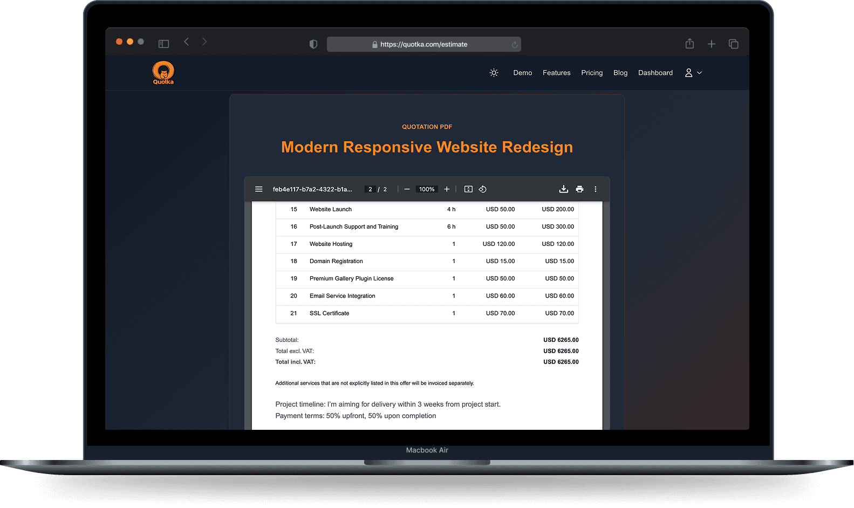
Task: Open browser tab overview
Action: (x=733, y=44)
